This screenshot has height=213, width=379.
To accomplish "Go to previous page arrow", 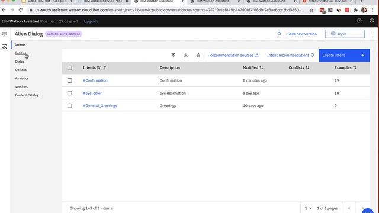I will (349, 208).
